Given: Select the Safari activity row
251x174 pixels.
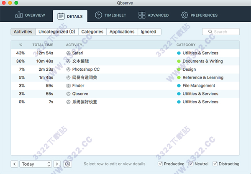Looking at the screenshot, I should [125, 53].
